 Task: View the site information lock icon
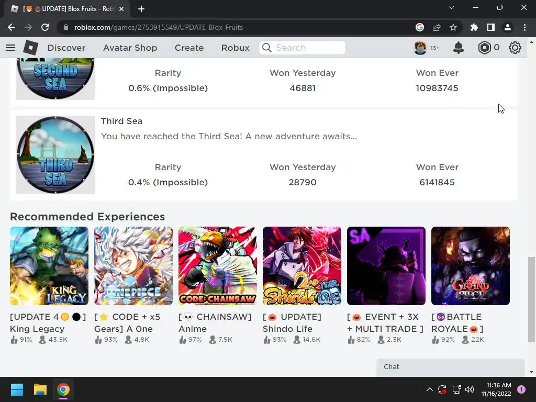(65, 27)
